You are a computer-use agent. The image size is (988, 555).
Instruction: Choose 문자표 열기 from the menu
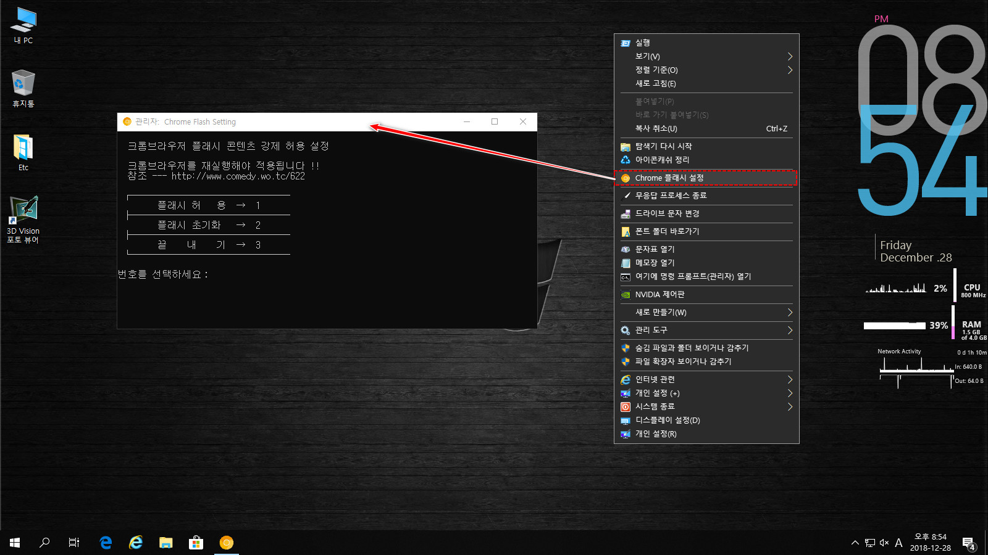[706, 249]
